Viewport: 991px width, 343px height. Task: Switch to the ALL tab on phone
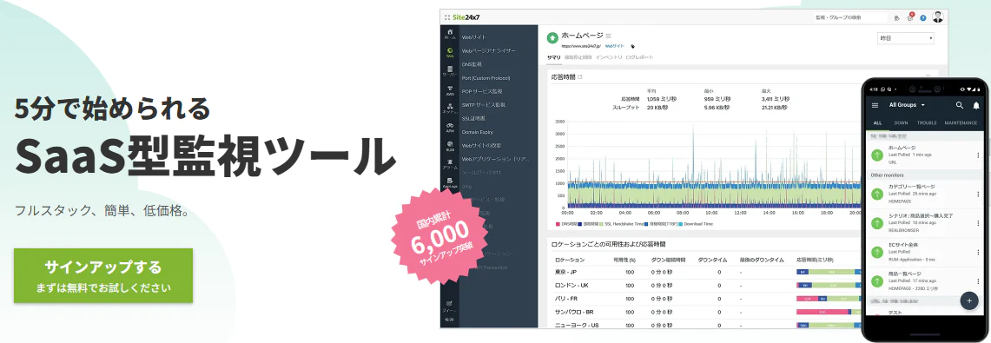pos(877,122)
